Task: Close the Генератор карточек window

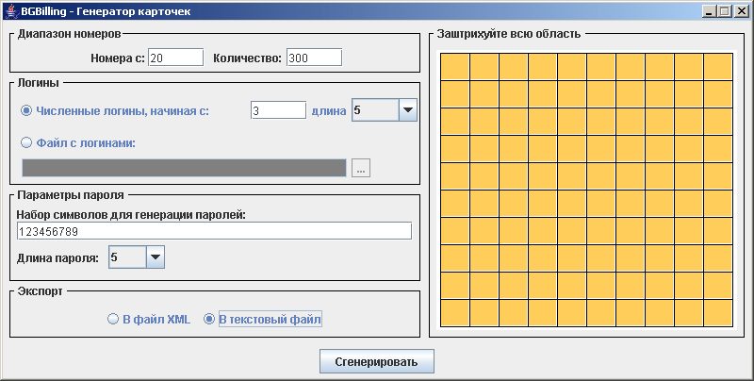Action: tap(740, 11)
